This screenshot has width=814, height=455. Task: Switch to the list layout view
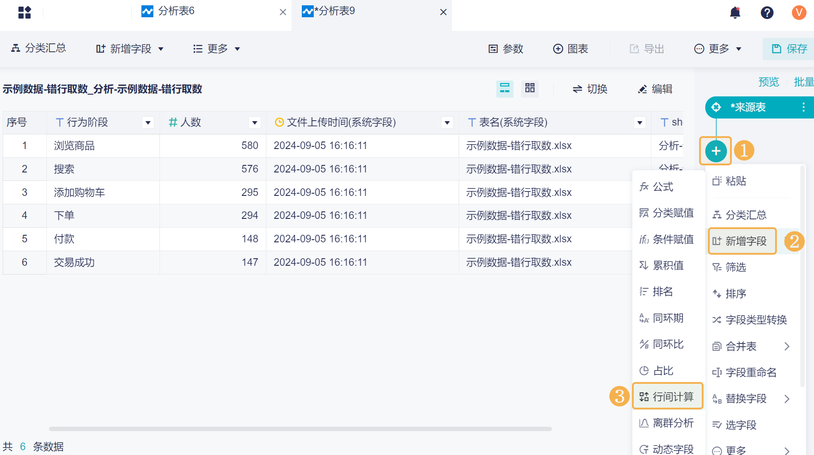(505, 88)
